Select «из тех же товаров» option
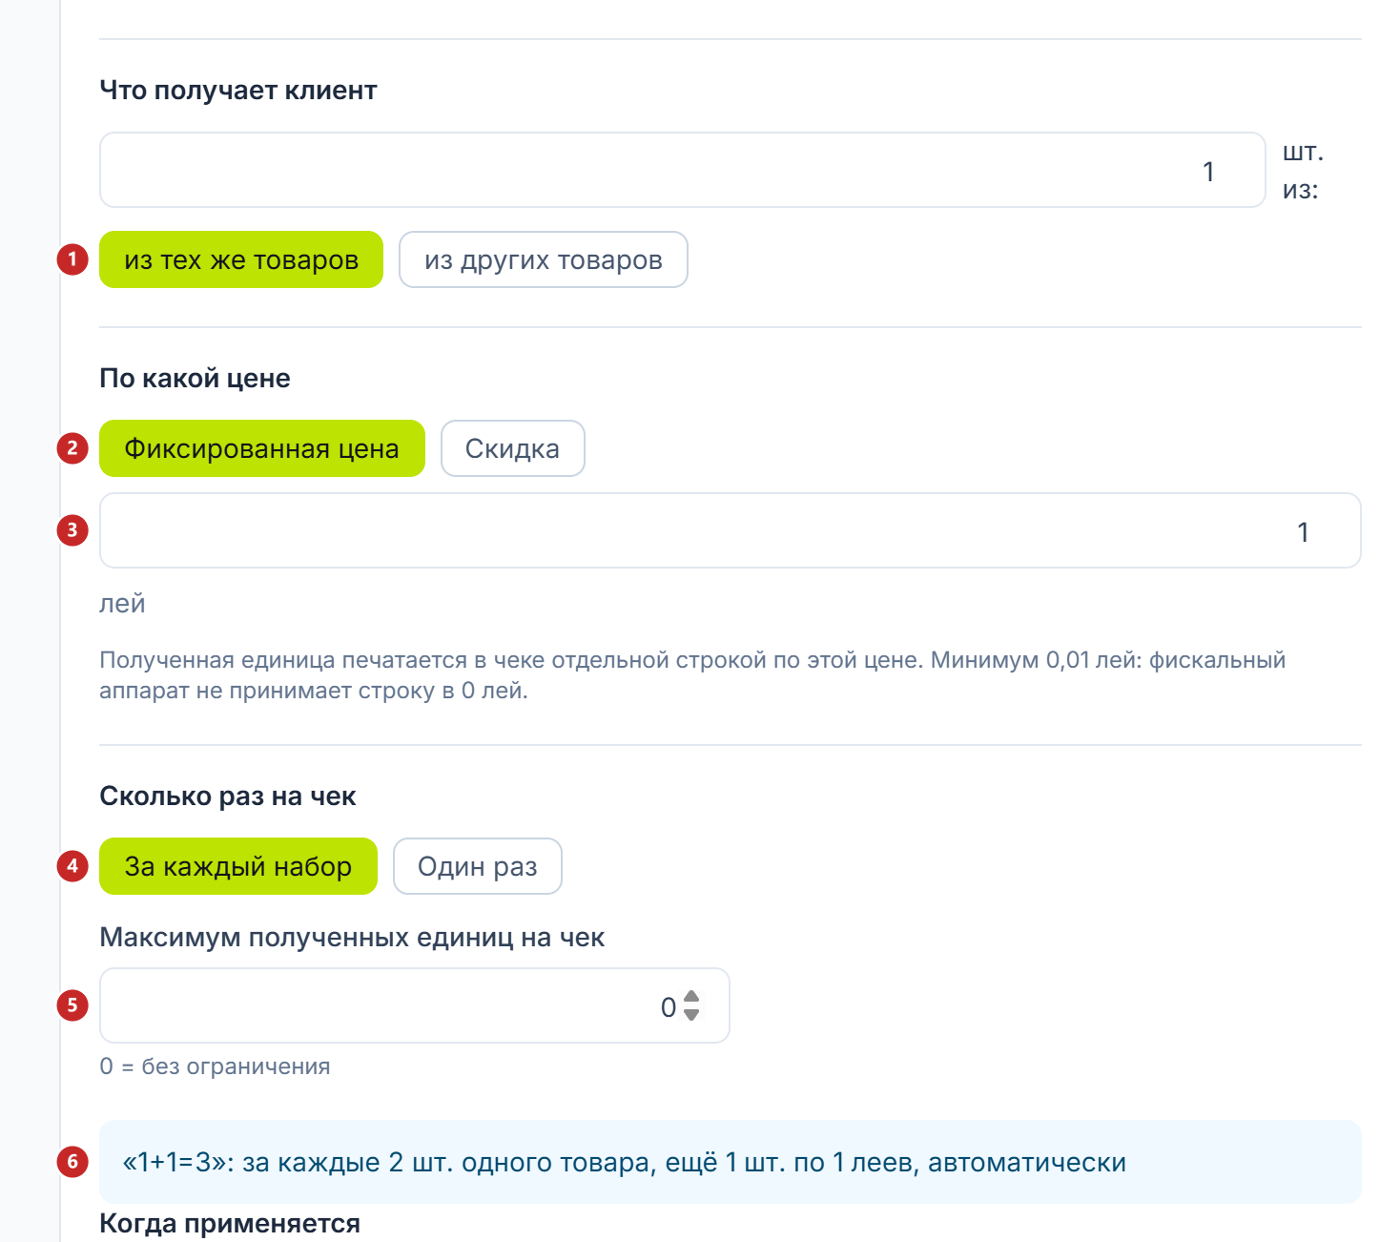1400x1242 pixels. 241,259
